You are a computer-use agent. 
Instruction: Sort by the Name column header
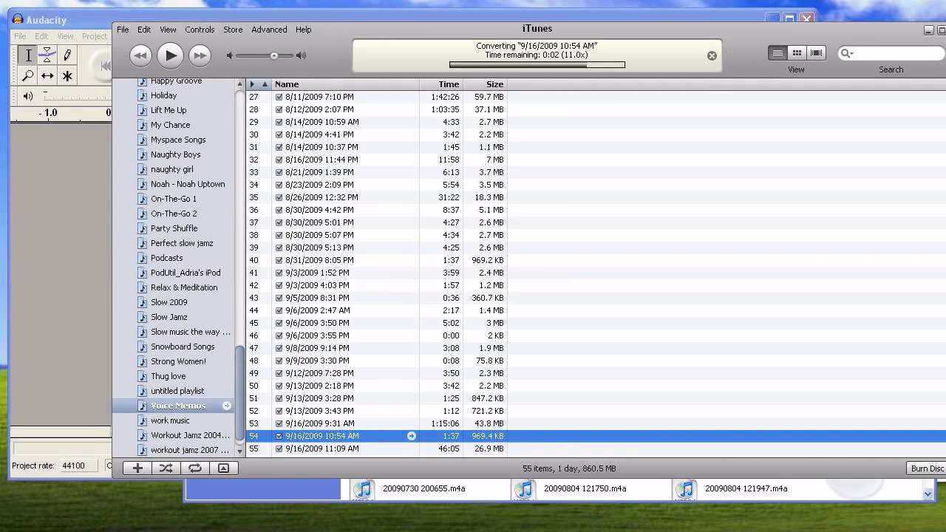point(345,84)
